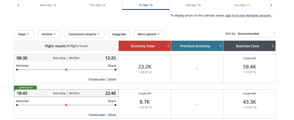Click Air Canada maple leaf on 08:30 flight
Viewport: 294px width, 120px height.
(x=66, y=69)
